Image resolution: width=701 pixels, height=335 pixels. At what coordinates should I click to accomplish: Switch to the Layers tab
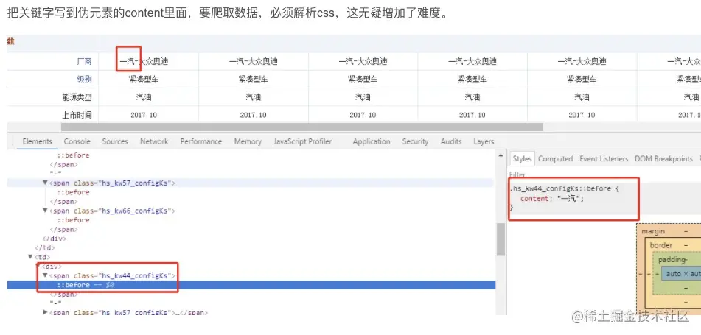point(484,141)
